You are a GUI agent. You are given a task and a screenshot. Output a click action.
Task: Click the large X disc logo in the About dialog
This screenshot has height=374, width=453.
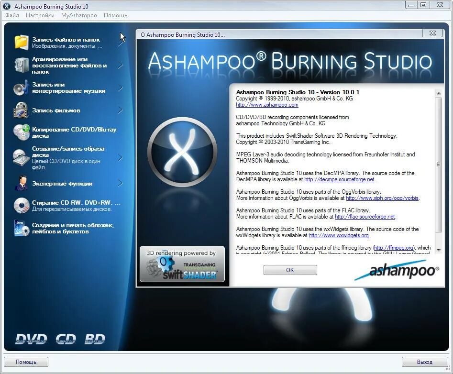182,152
